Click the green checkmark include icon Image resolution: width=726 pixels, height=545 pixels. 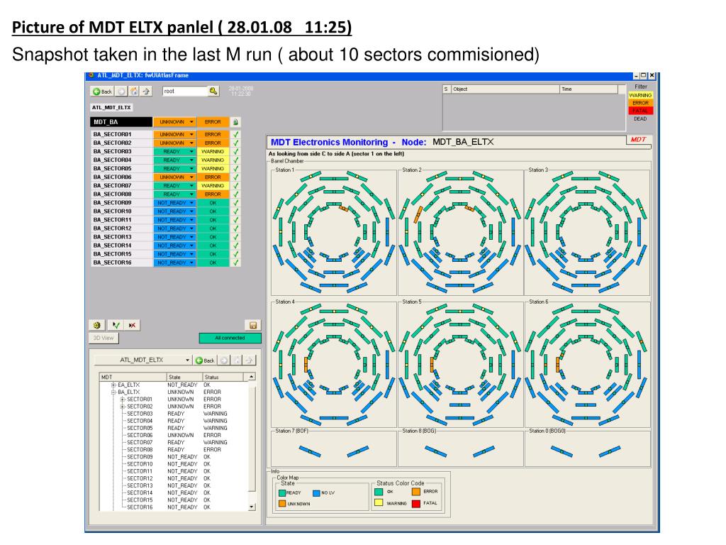pos(116,325)
